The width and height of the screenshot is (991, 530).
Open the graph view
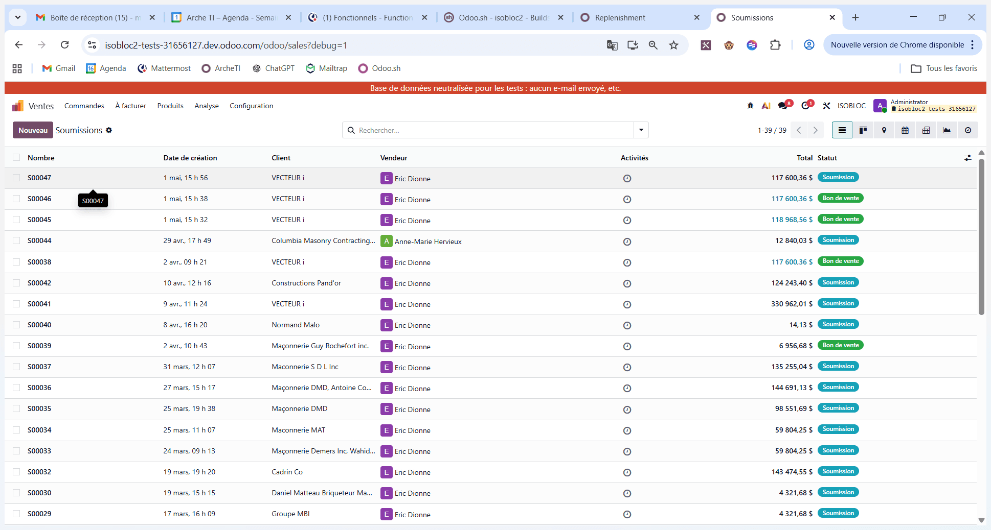pyautogui.click(x=947, y=130)
